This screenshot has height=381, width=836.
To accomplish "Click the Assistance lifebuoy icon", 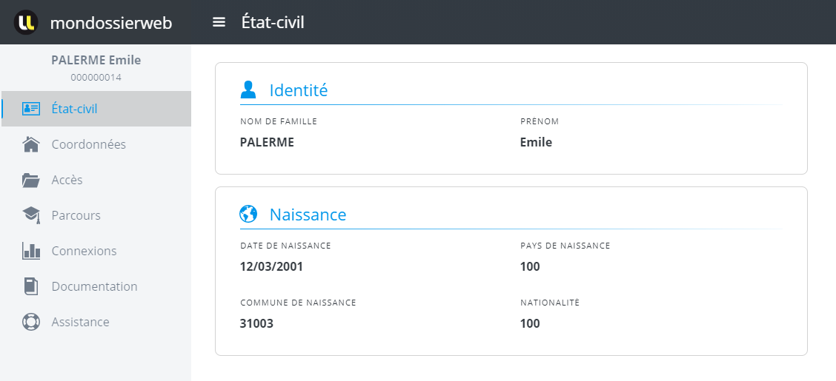I will [x=31, y=322].
